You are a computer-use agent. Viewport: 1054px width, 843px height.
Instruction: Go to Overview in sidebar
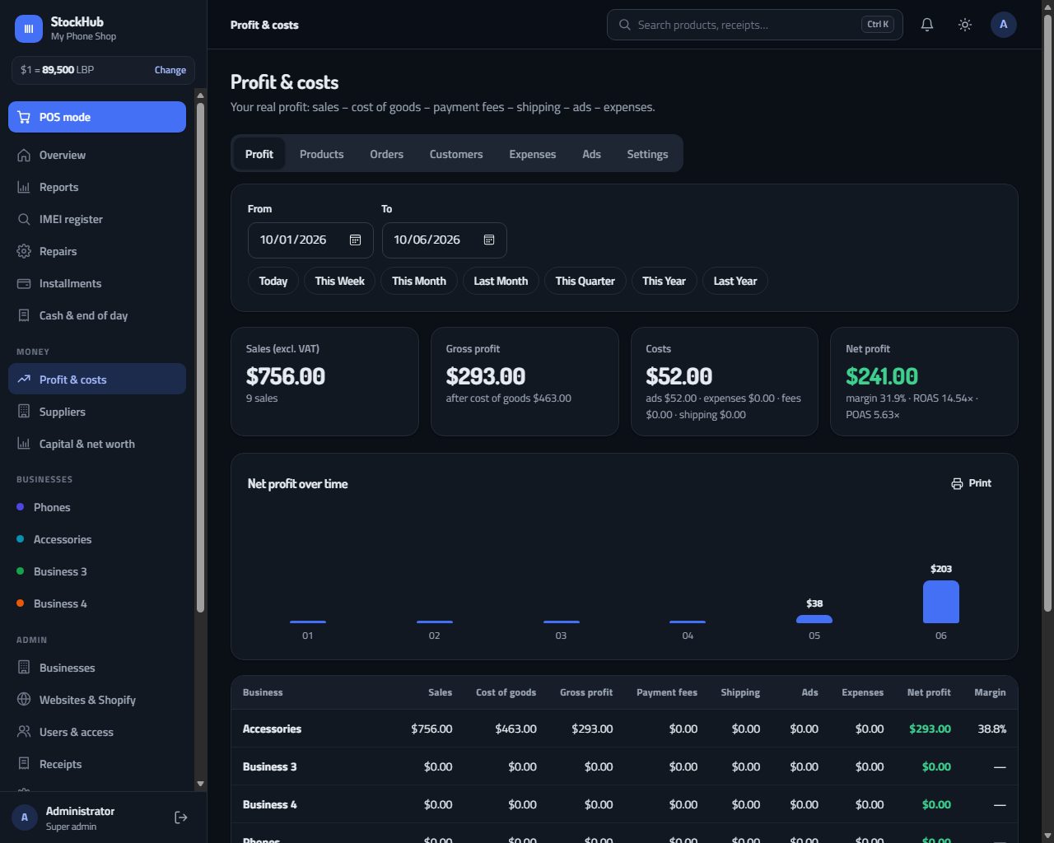coord(97,155)
